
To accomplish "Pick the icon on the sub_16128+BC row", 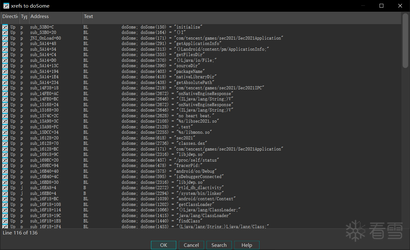I will tap(5, 149).
